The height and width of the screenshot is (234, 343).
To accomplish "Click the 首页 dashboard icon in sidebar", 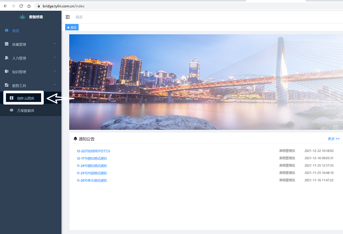I will (7, 31).
